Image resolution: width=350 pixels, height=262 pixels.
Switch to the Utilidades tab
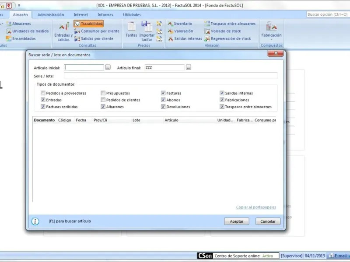coord(132,15)
